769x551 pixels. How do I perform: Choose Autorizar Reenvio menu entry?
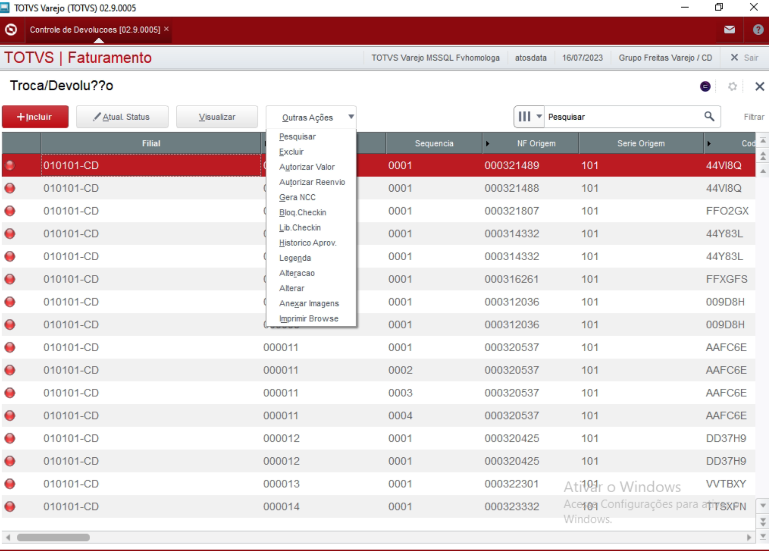[312, 182]
